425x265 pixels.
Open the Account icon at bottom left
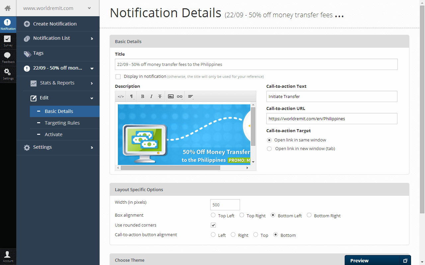click(x=8, y=256)
